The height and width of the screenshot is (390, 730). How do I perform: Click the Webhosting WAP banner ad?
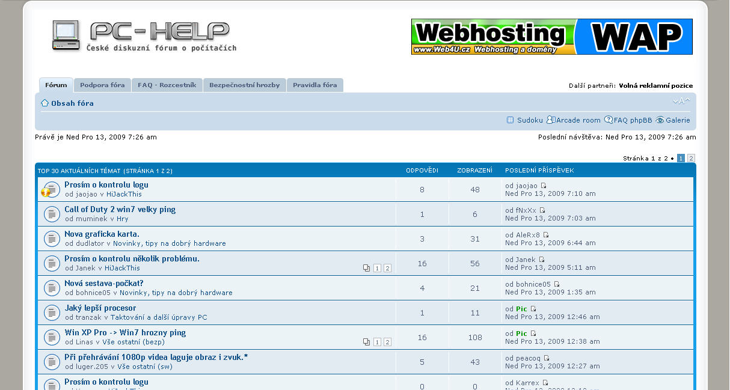[x=551, y=37]
